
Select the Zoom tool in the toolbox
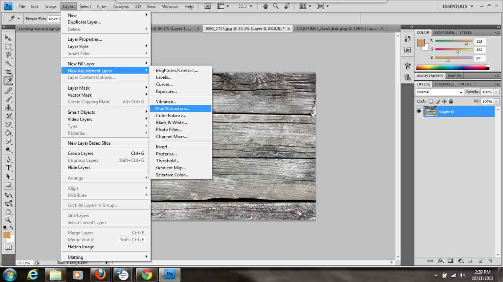(8, 220)
